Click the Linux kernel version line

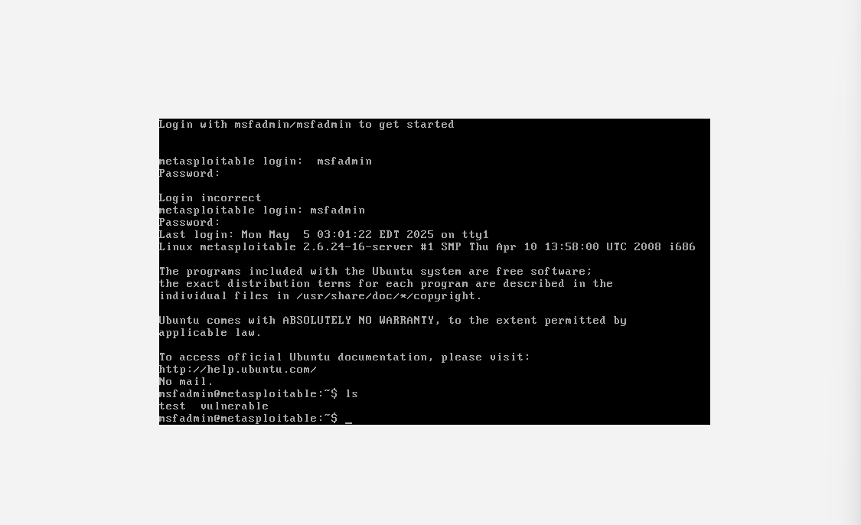tap(427, 246)
